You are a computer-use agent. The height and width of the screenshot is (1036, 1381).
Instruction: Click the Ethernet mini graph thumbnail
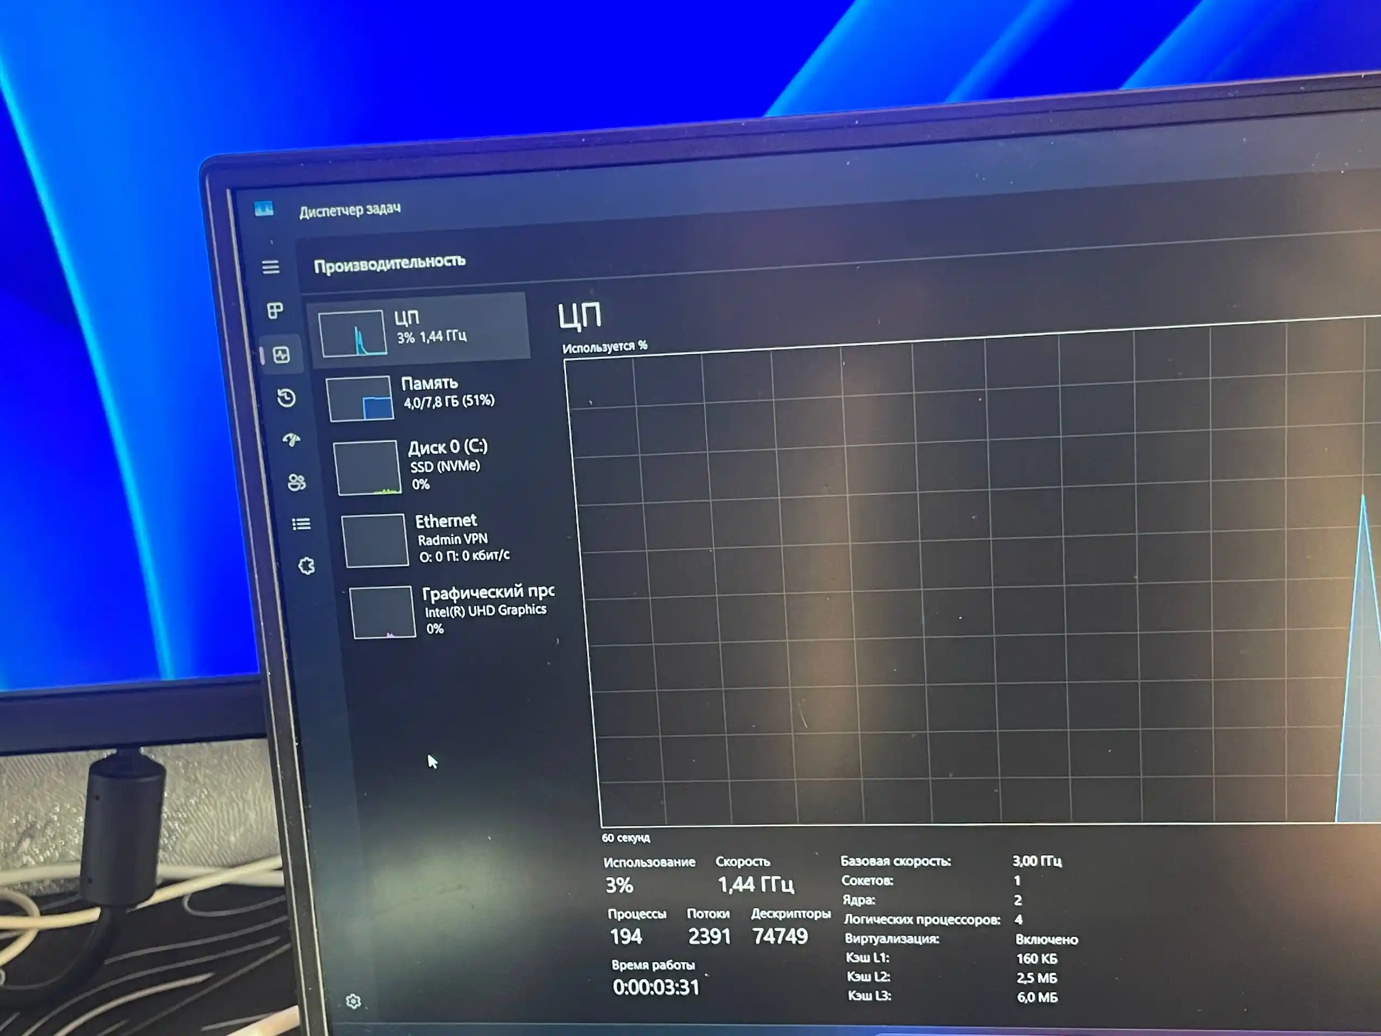tap(375, 541)
